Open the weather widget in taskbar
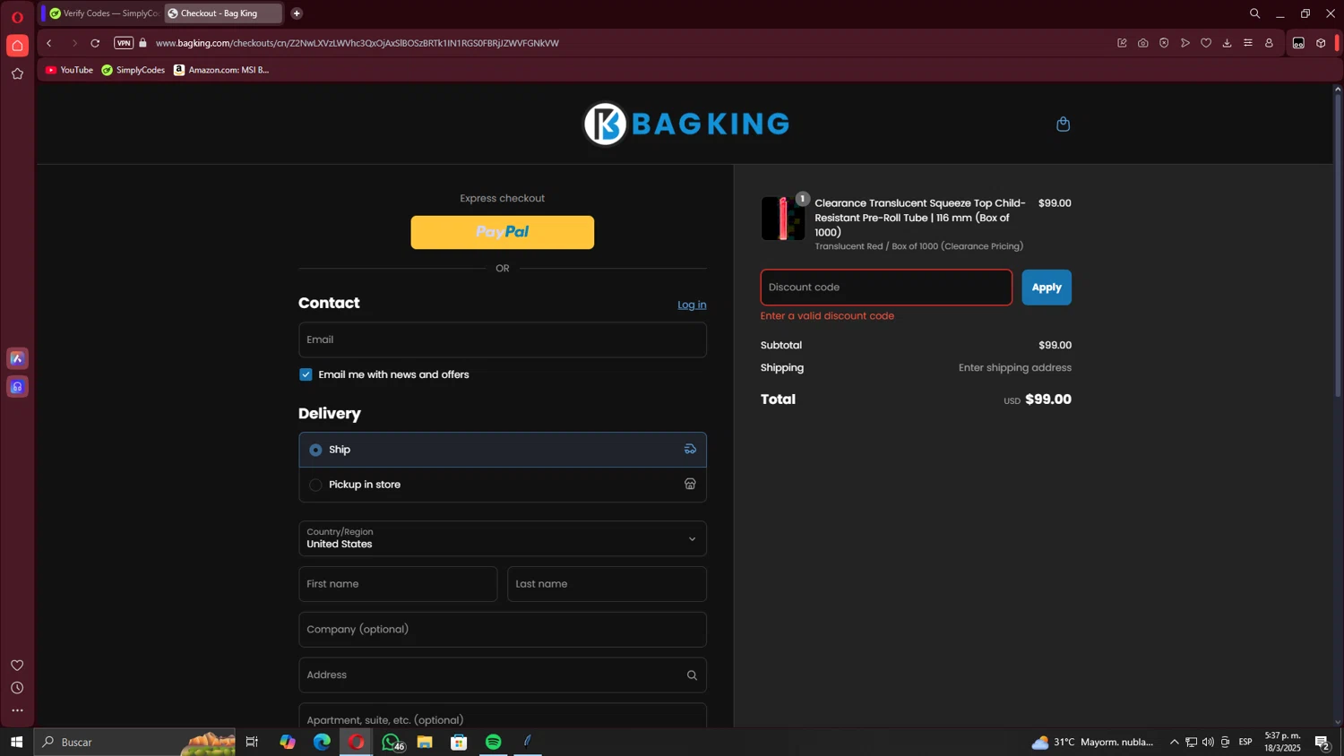The height and width of the screenshot is (756, 1344). tap(1092, 742)
